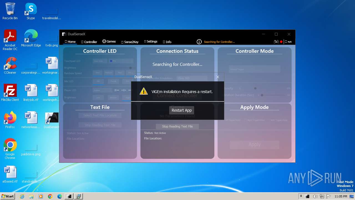Open likelyjob.rtf document icon

coord(31,93)
